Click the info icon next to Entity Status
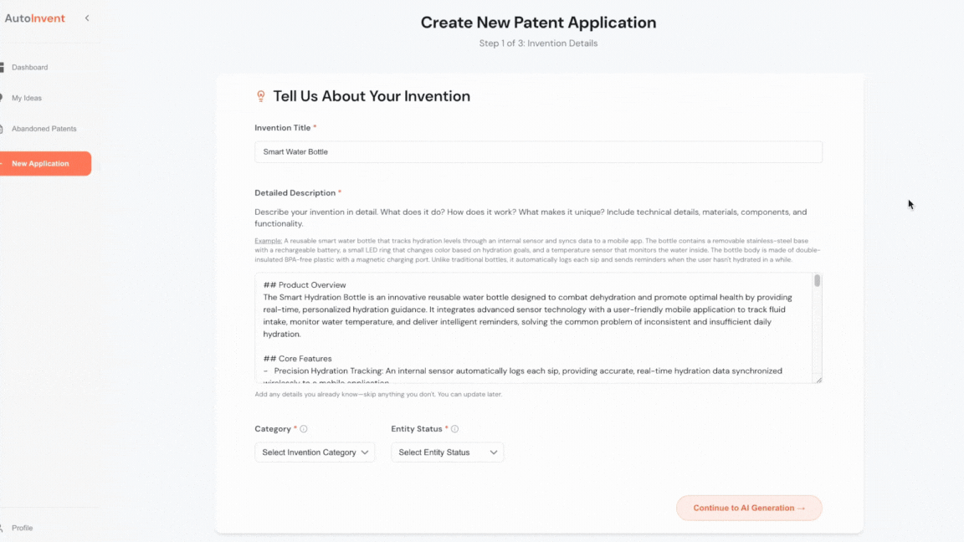 point(454,428)
